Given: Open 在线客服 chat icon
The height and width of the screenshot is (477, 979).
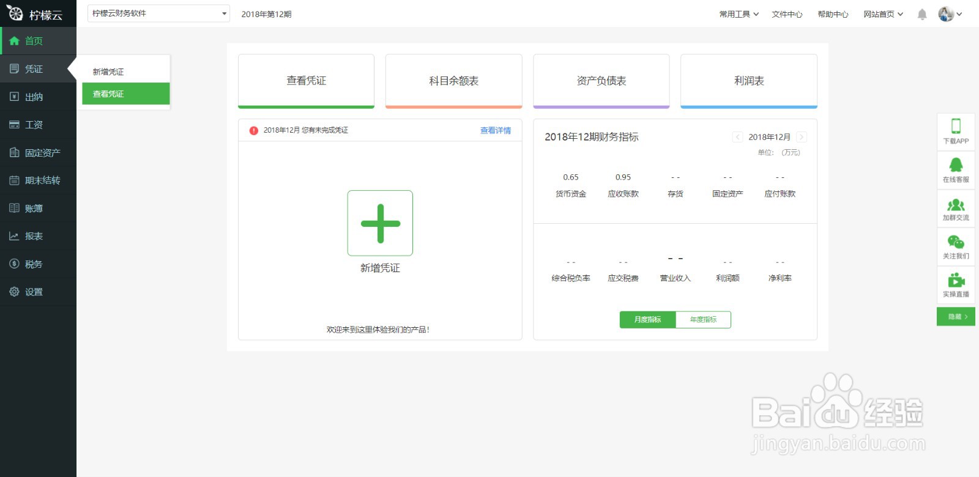Looking at the screenshot, I should [956, 165].
